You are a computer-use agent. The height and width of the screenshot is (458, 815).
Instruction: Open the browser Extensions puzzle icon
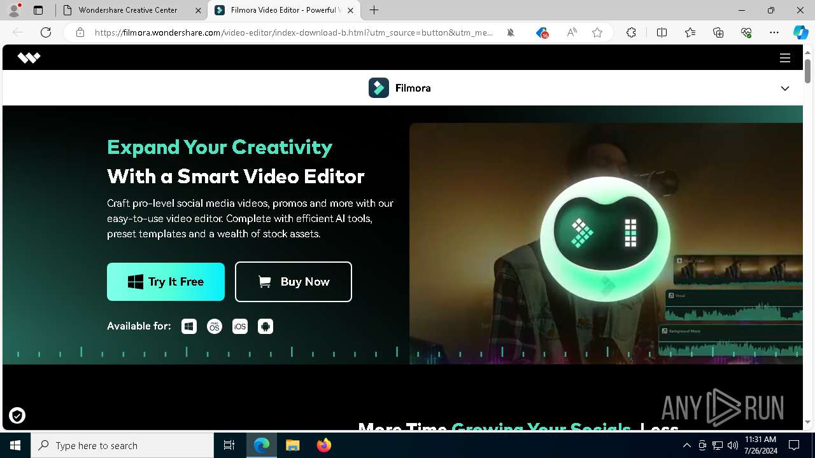tap(631, 32)
